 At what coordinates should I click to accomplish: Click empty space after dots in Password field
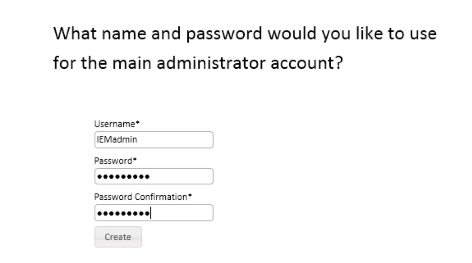184,177
